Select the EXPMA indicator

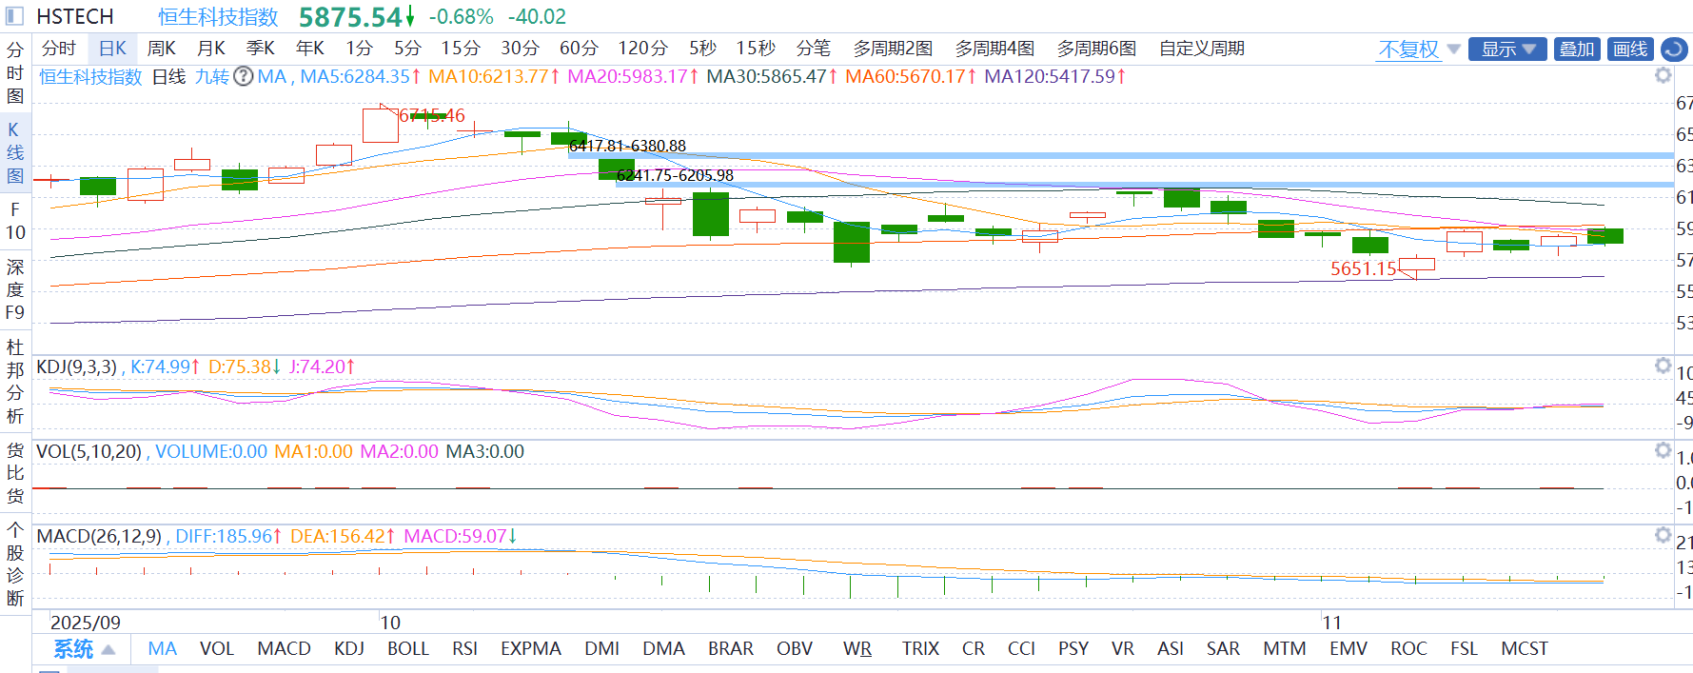point(531,649)
